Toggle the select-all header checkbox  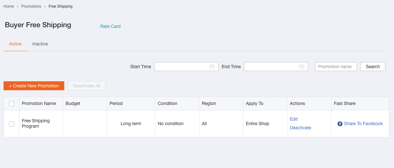point(12,104)
